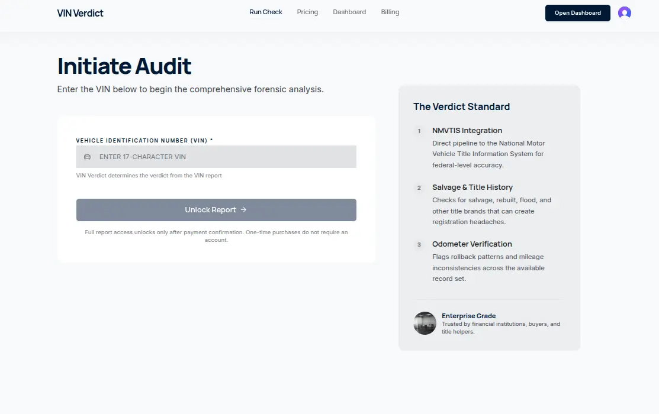Click the Initiate Audit heading
The height and width of the screenshot is (414, 659).
coord(124,66)
